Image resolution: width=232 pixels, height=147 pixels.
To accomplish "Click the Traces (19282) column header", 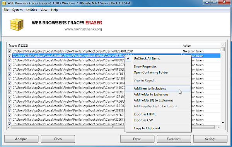I will pyautogui.click(x=94, y=46).
